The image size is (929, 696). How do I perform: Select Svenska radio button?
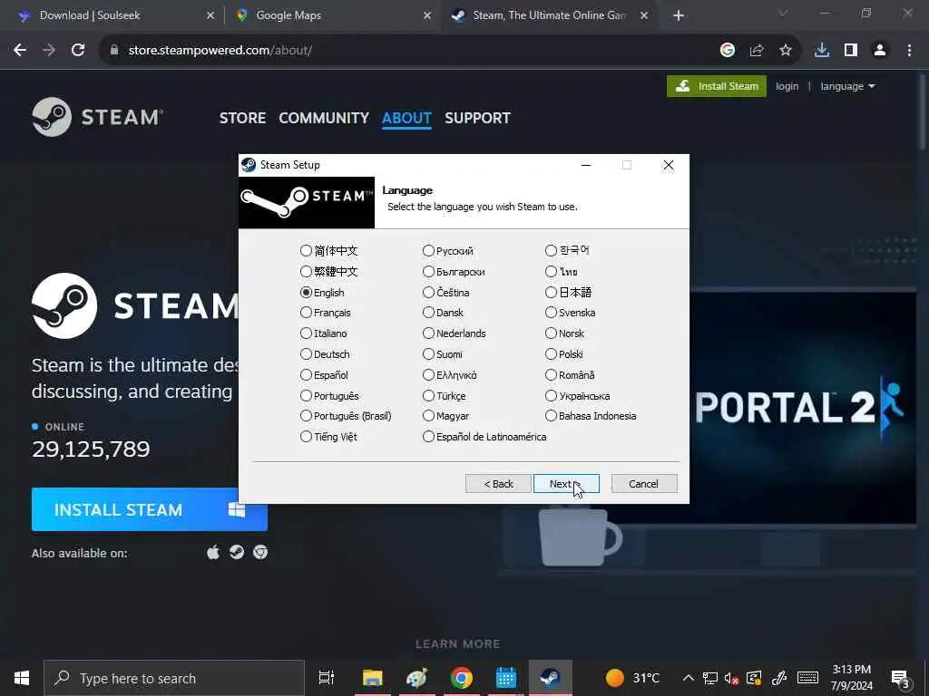pos(551,313)
